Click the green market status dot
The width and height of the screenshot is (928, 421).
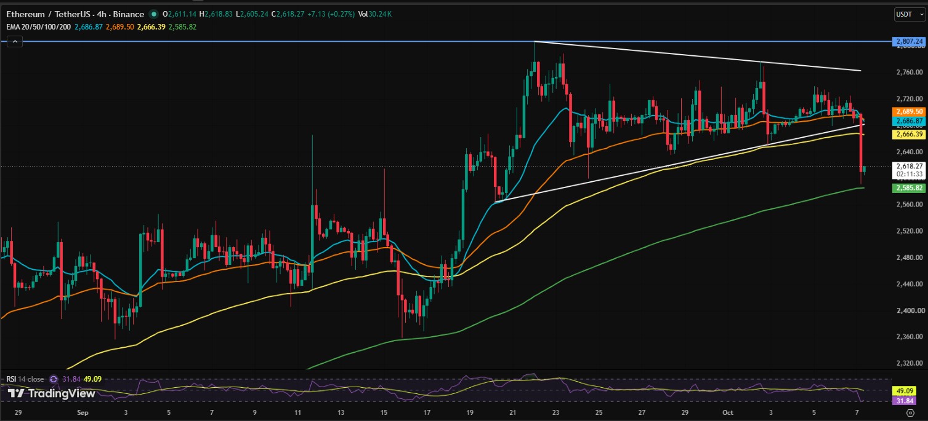153,14
